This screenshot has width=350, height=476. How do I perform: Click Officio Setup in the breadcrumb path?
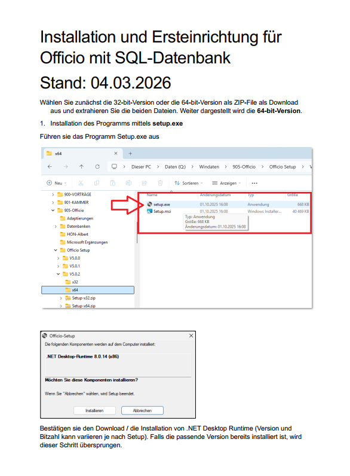pyautogui.click(x=283, y=167)
